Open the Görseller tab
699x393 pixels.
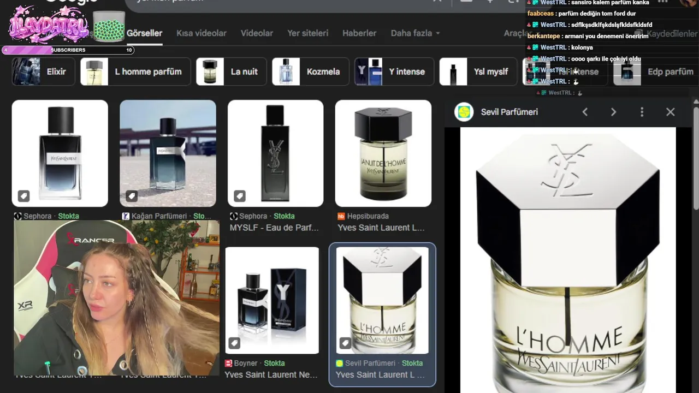[144, 33]
